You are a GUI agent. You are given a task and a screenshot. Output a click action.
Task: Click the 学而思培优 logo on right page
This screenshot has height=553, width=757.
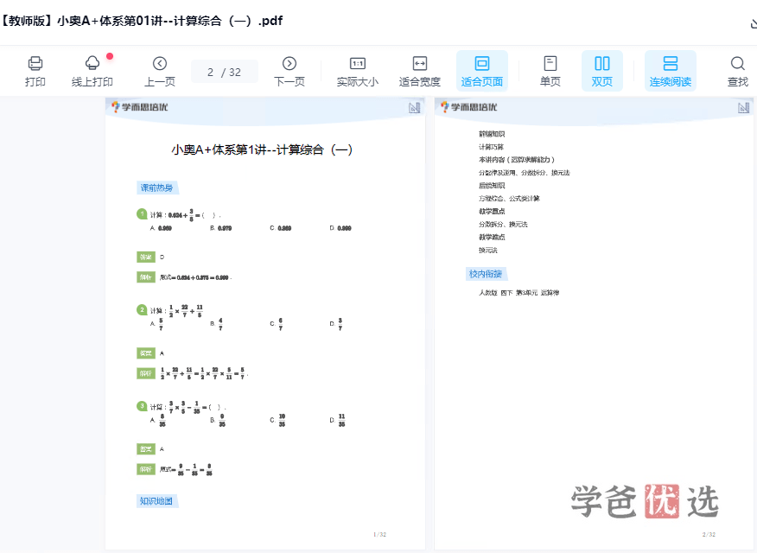coord(468,107)
